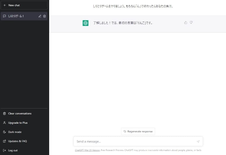
Task: Click the paper plane send icon
Action: [x=198, y=141]
